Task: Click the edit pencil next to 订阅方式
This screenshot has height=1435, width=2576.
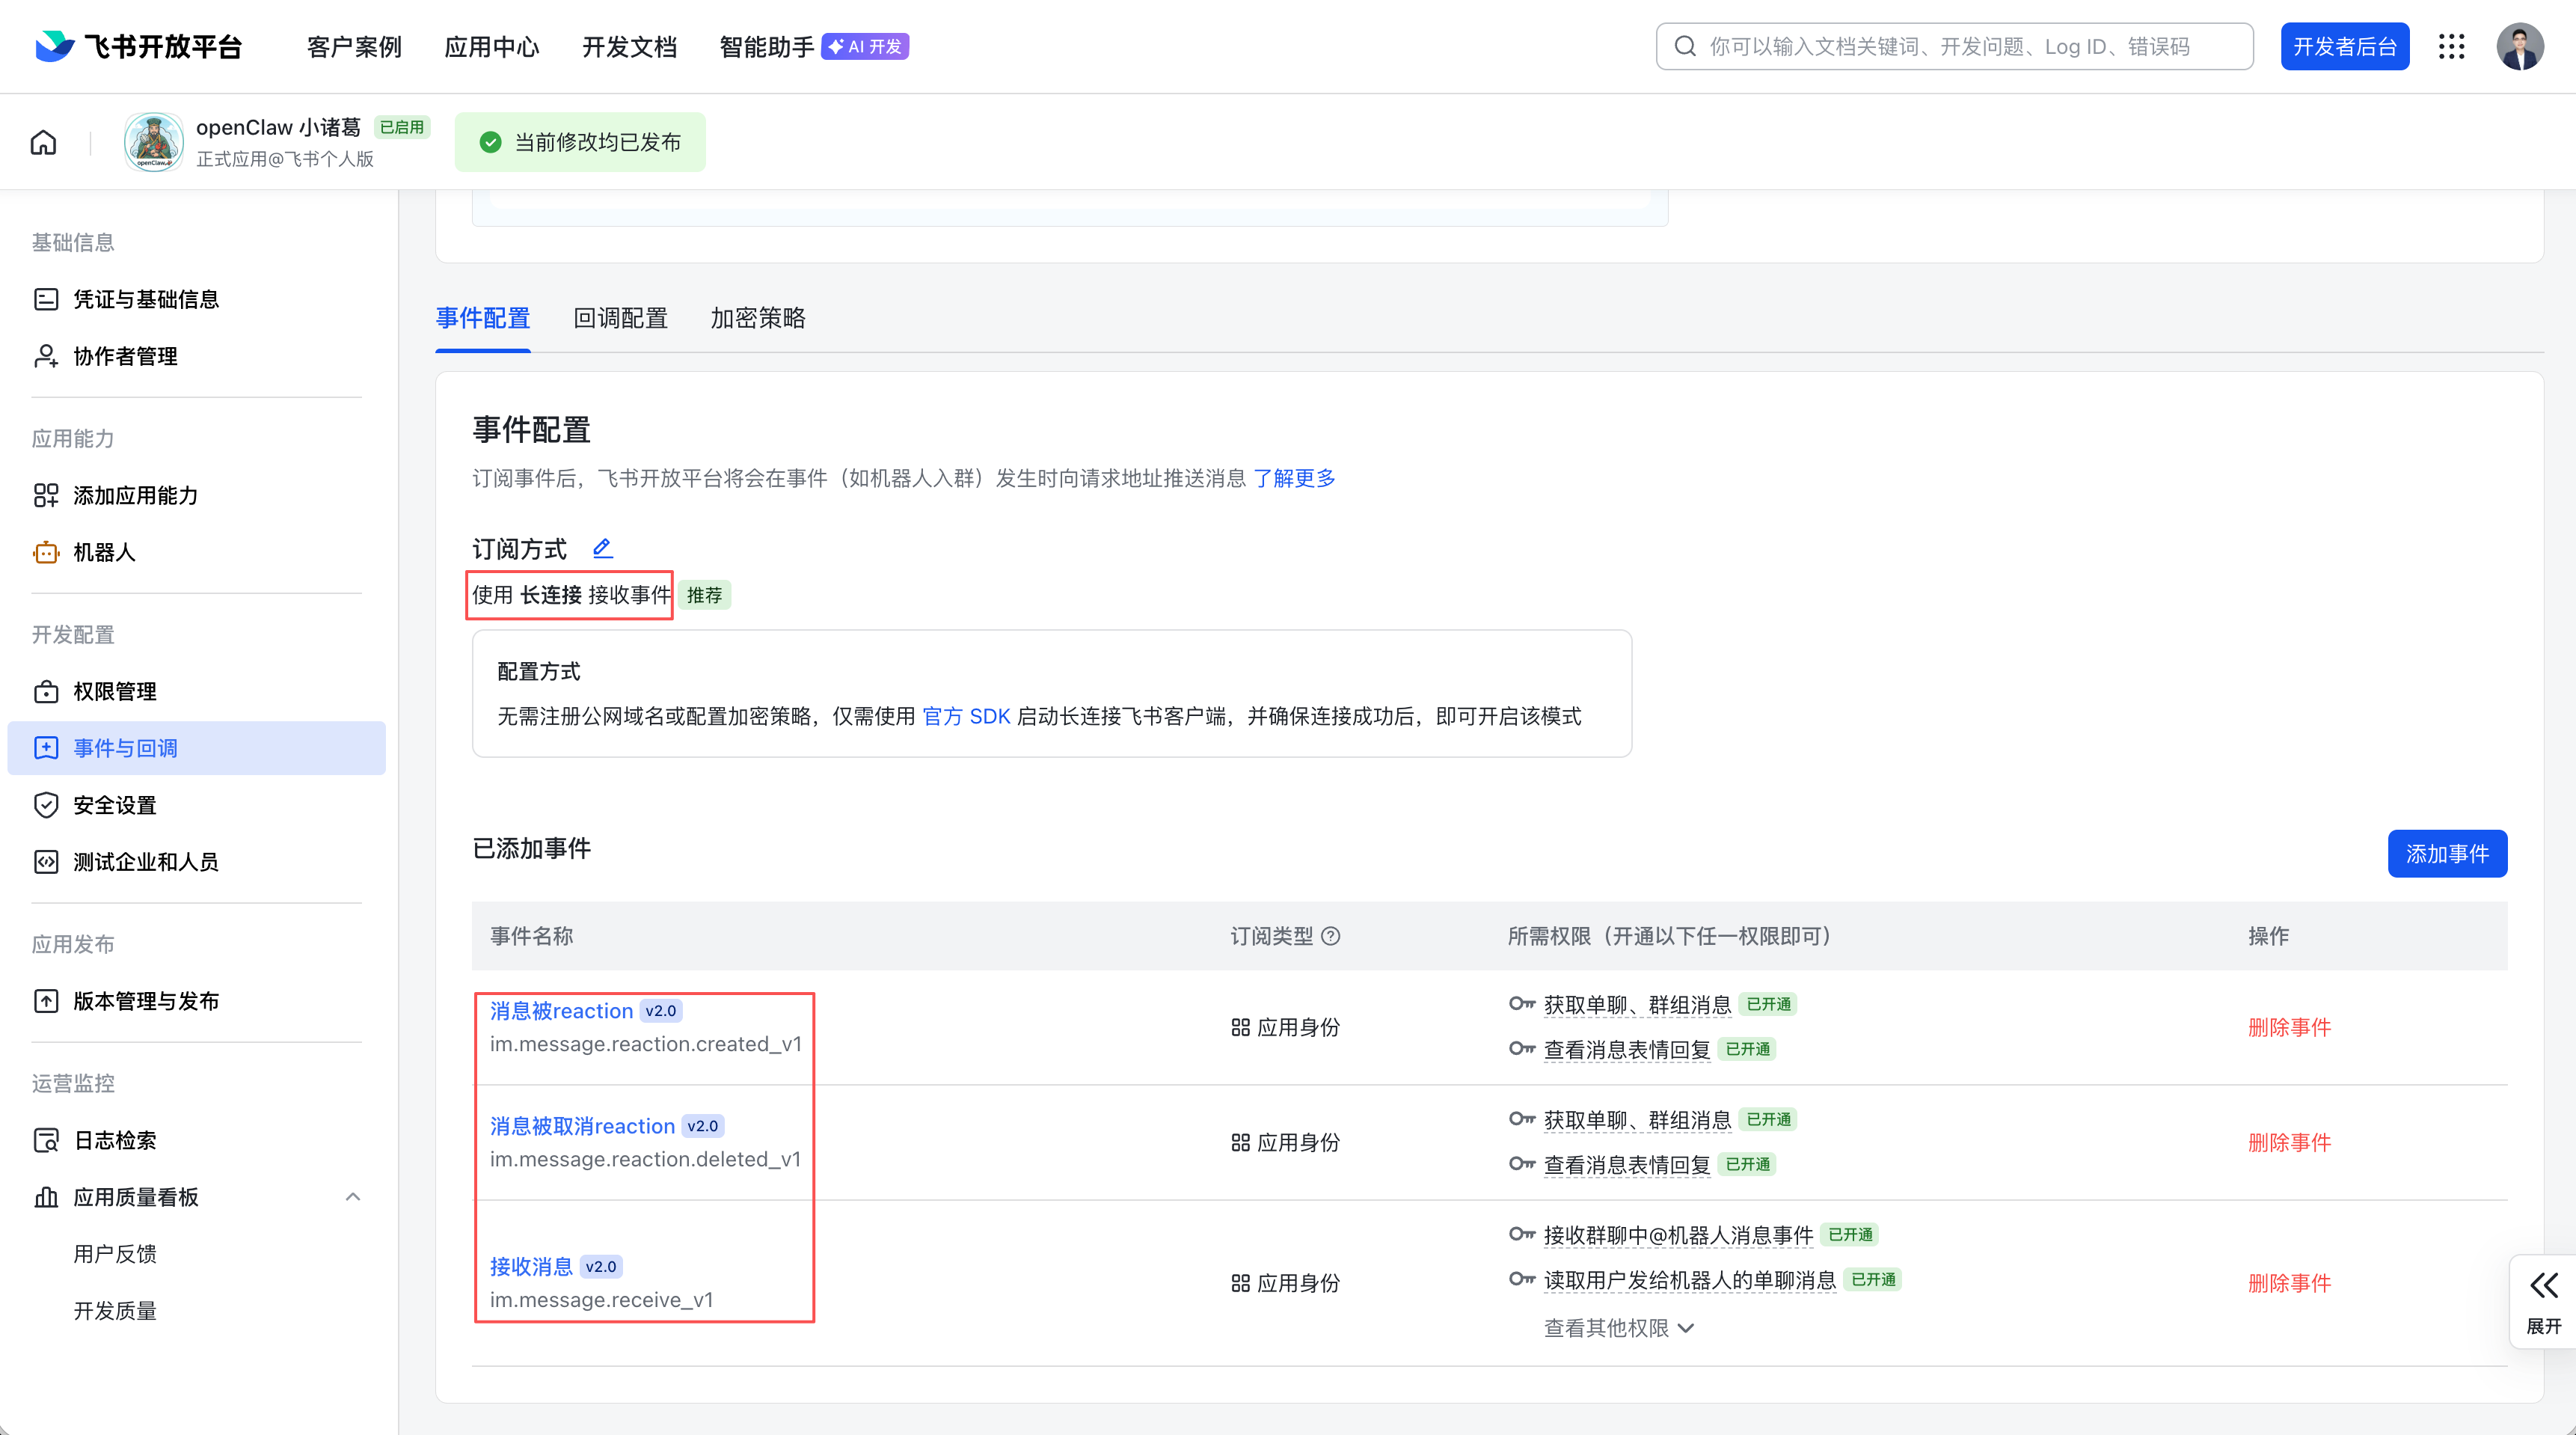Action: click(602, 548)
